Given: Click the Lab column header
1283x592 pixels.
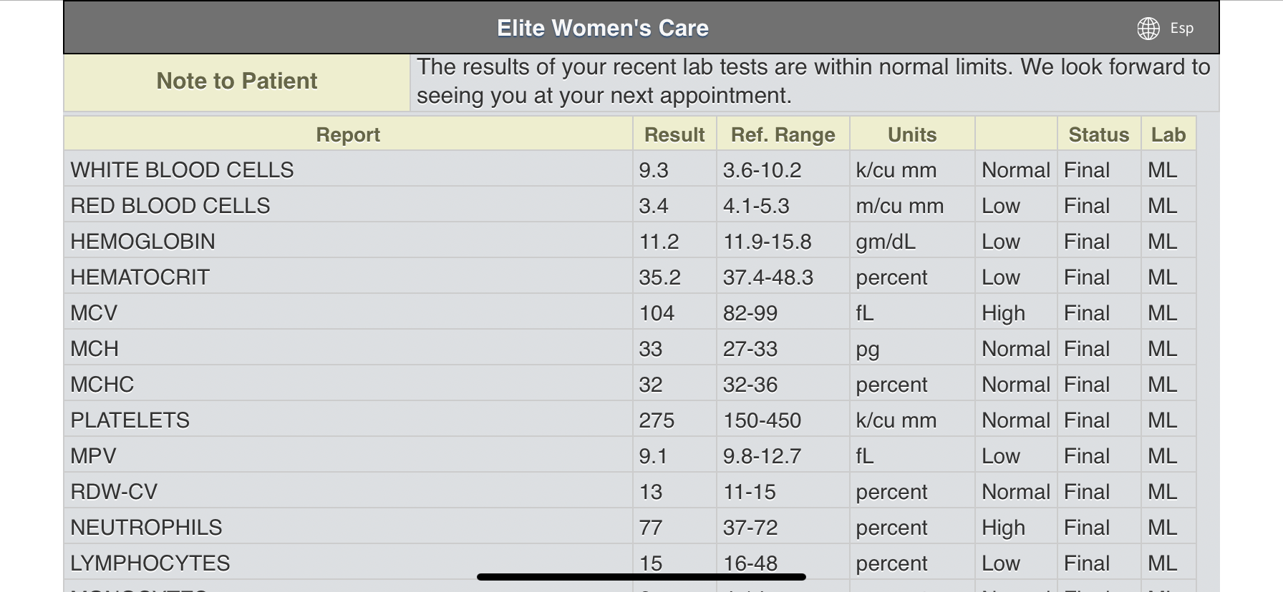Looking at the screenshot, I should click(1168, 134).
